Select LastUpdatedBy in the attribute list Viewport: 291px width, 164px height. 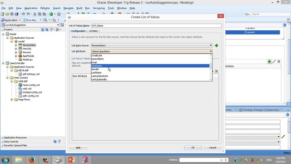click(x=150, y=79)
